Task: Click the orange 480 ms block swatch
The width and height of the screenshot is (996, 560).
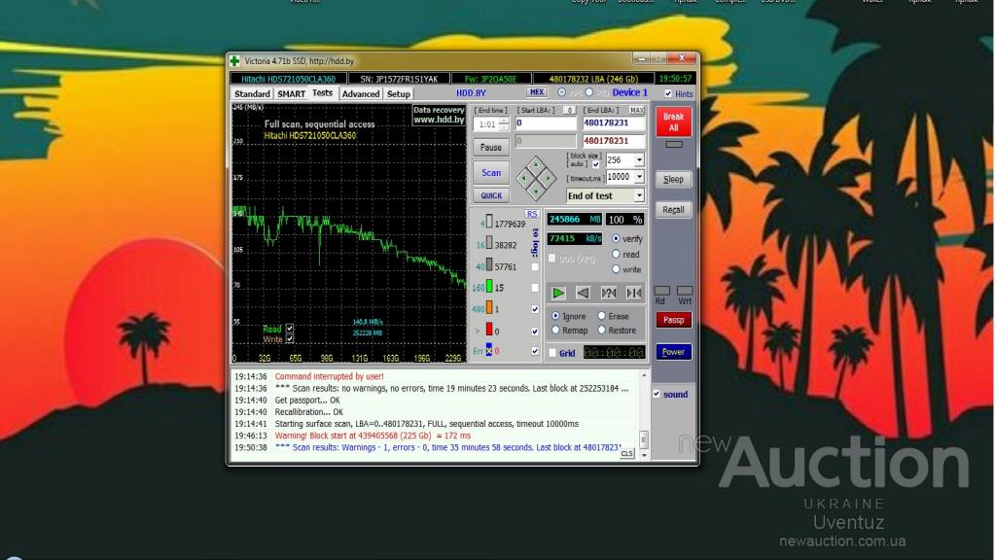Action: coord(489,308)
